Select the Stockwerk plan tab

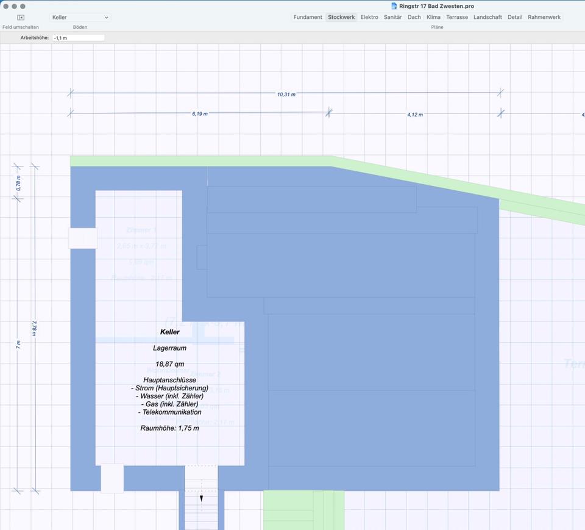[x=341, y=17]
